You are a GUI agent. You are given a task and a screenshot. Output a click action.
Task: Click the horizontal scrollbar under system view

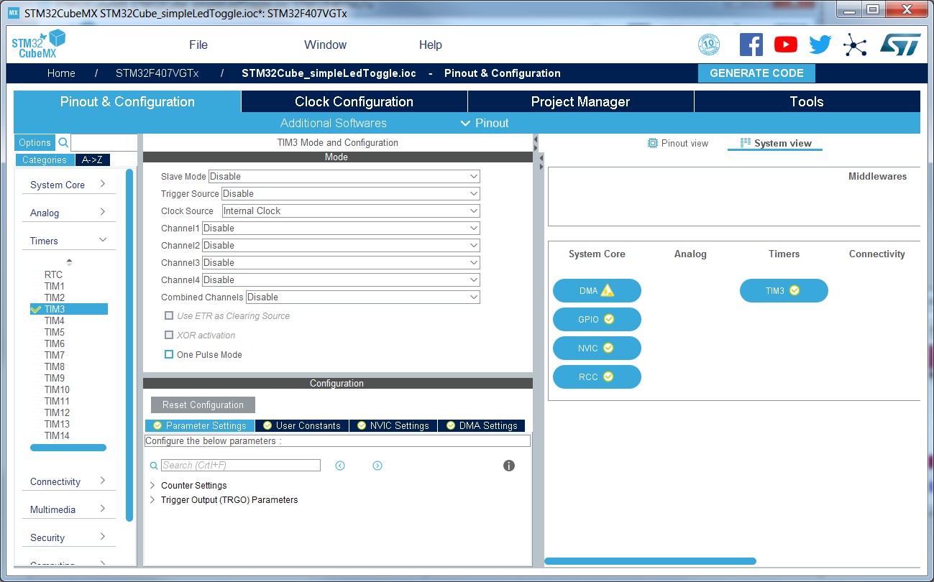[650, 561]
